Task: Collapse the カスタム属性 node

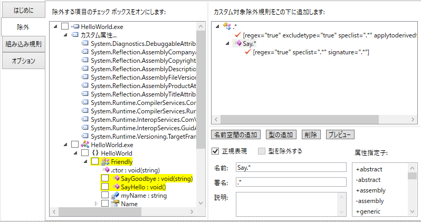Action: pos(65,35)
